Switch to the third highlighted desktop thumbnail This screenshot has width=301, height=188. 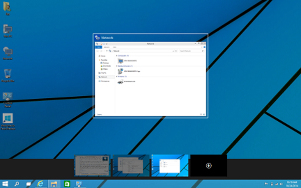[170, 165]
